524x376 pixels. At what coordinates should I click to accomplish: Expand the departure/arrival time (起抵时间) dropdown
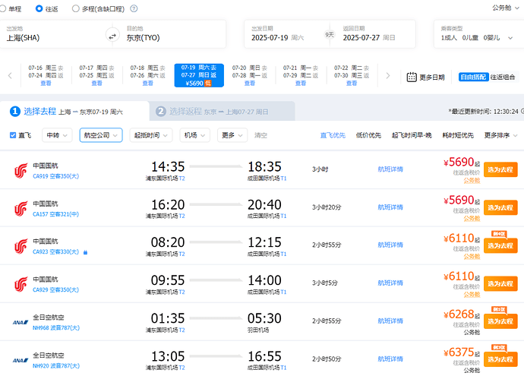150,135
